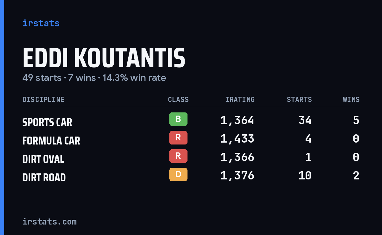Sort by STARTS column header
382x235 pixels.
pyautogui.click(x=299, y=100)
